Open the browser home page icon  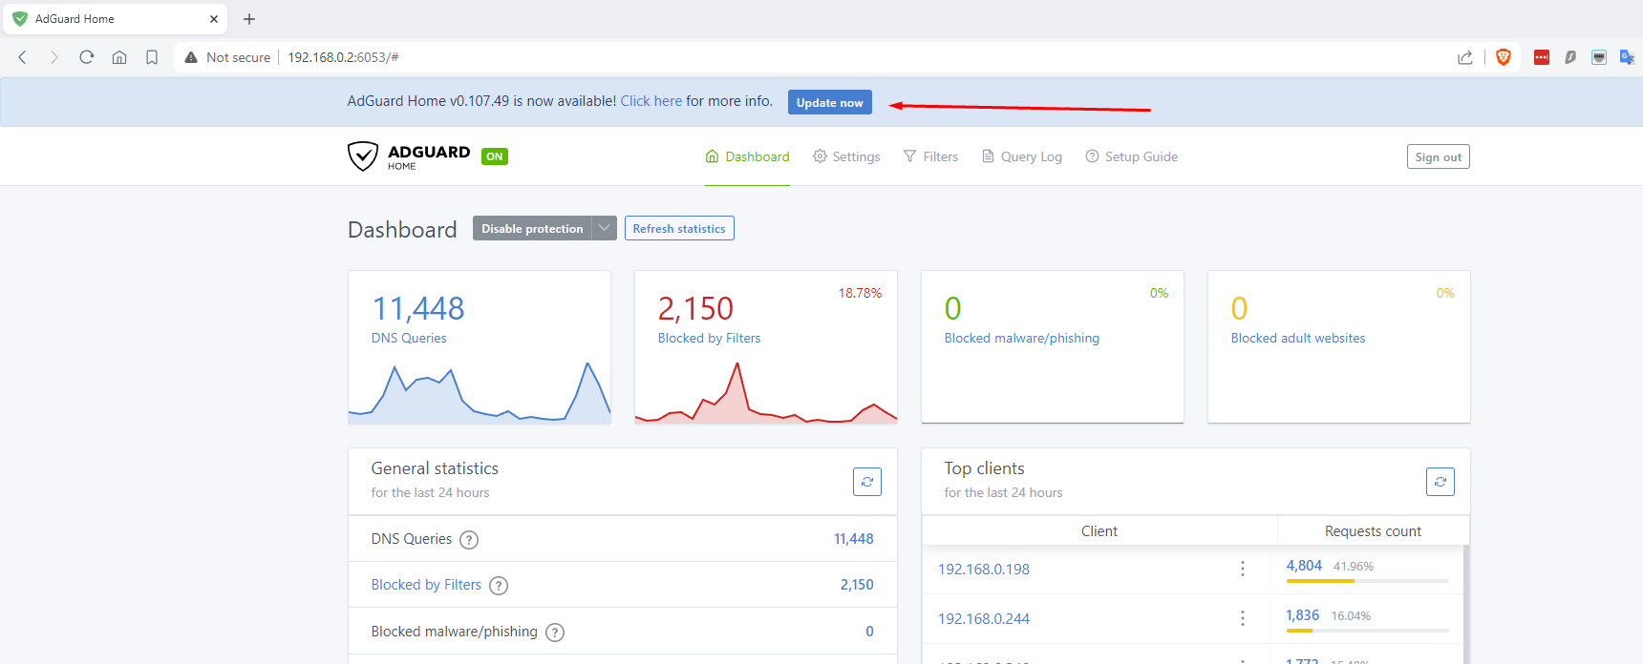click(x=119, y=57)
